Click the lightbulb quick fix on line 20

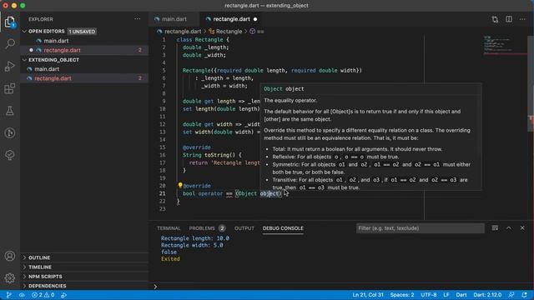[180, 185]
